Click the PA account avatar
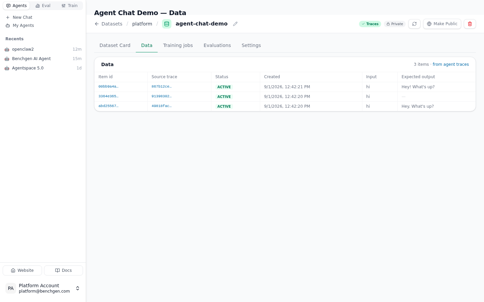Viewport: 484px width, 302px height. click(11, 288)
